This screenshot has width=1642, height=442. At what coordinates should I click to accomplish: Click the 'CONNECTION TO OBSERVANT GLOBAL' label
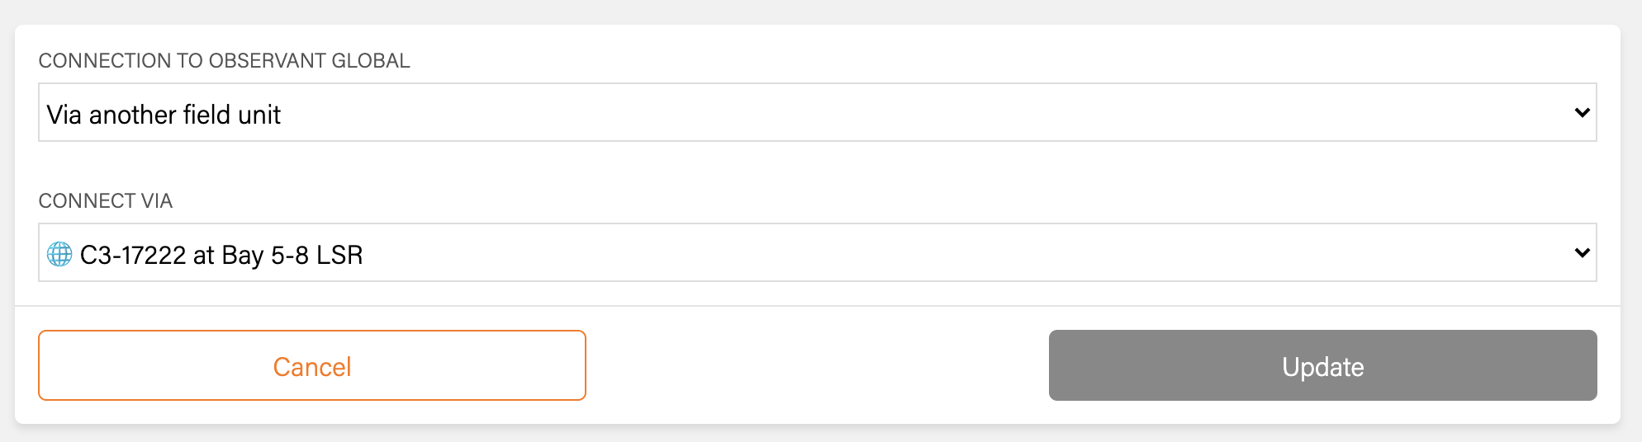224,61
